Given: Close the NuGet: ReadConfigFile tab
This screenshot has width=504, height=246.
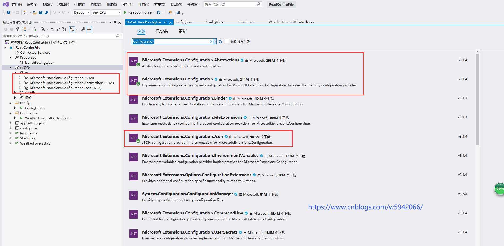Looking at the screenshot, I should (170, 22).
